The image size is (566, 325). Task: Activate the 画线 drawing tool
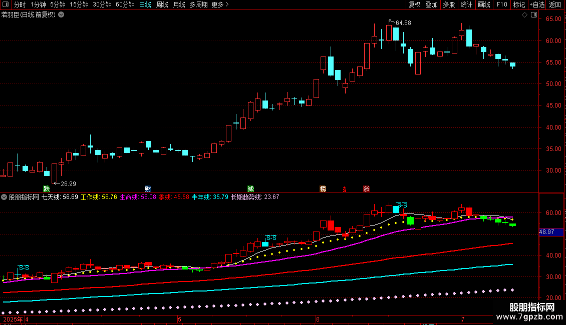484,4
